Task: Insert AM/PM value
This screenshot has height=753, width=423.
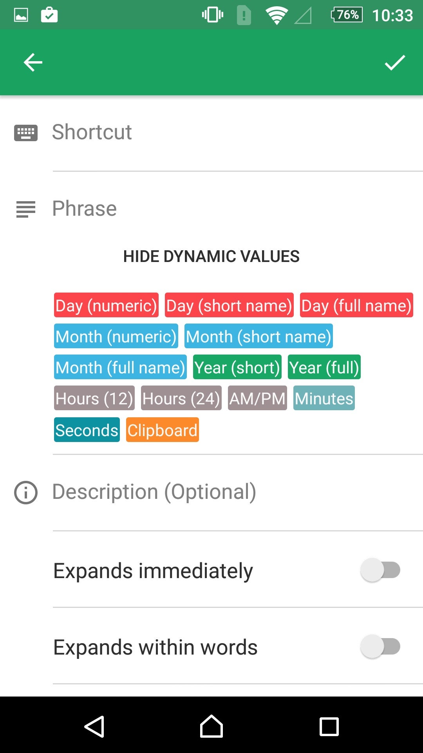Action: (257, 398)
